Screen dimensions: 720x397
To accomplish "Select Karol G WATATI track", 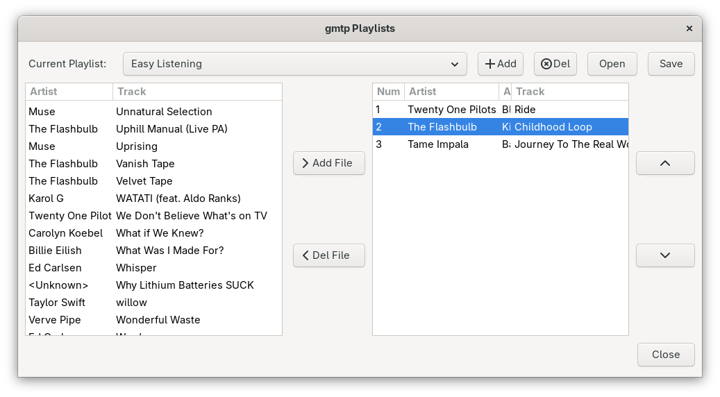I will tap(154, 198).
